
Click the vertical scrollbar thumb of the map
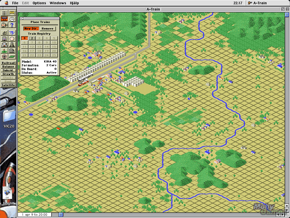[287, 14]
